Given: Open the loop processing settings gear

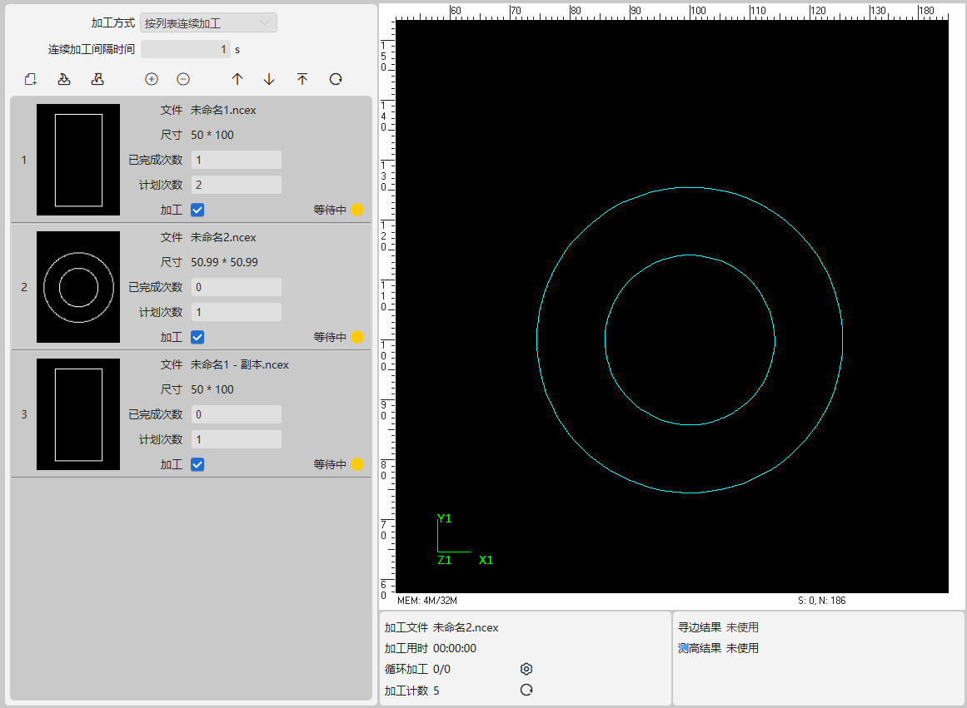Looking at the screenshot, I should click(x=526, y=669).
